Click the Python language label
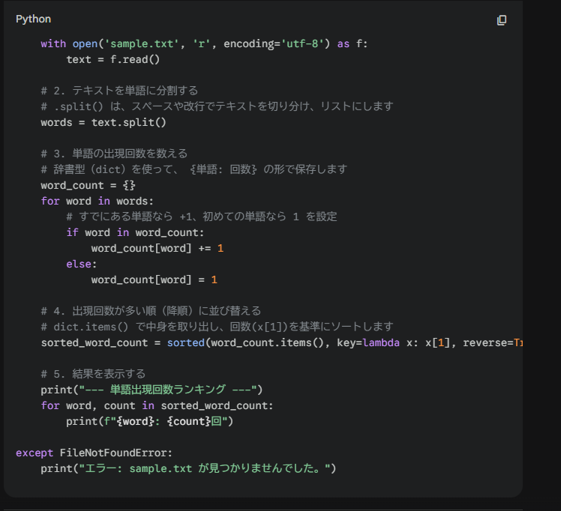561x511 pixels. point(34,19)
